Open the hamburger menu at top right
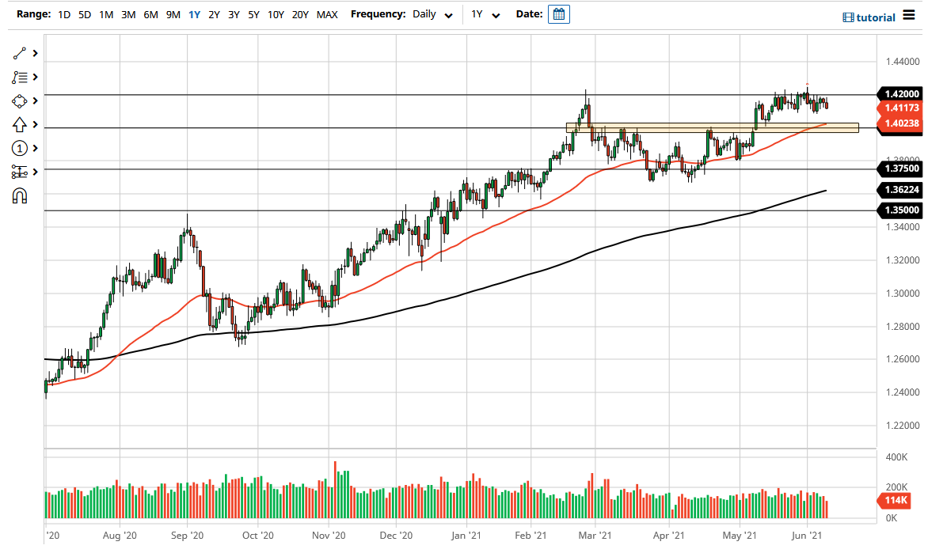 909,15
